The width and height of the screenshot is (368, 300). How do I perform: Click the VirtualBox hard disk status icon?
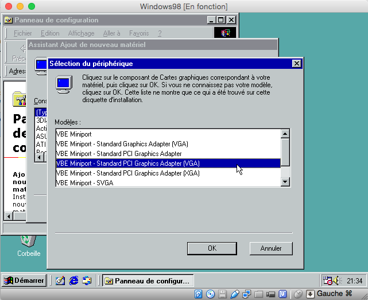(x=198, y=294)
